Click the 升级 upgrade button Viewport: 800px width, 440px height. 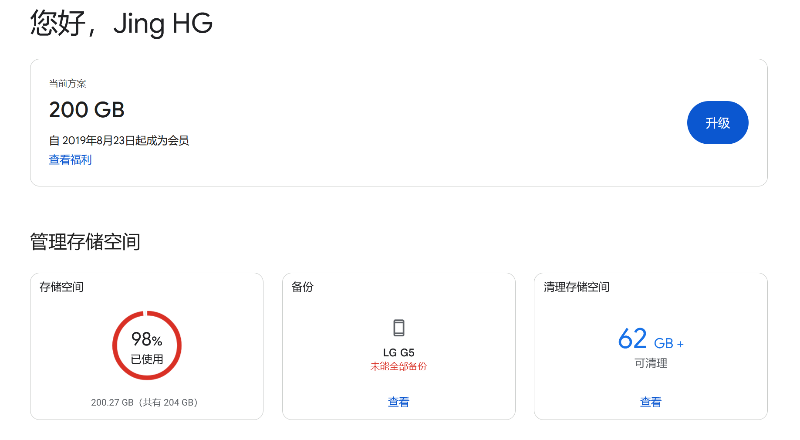[x=717, y=123]
